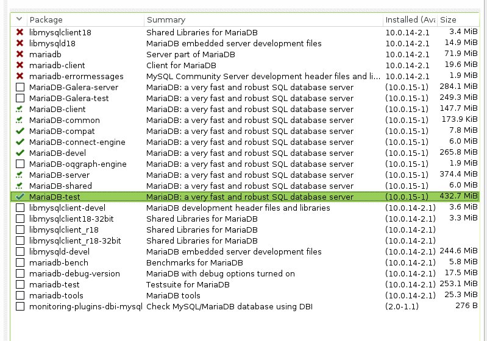This screenshot has width=487, height=341.
Task: Check the box for monitoring-plugins-dbi-mysql
Action: coord(20,306)
